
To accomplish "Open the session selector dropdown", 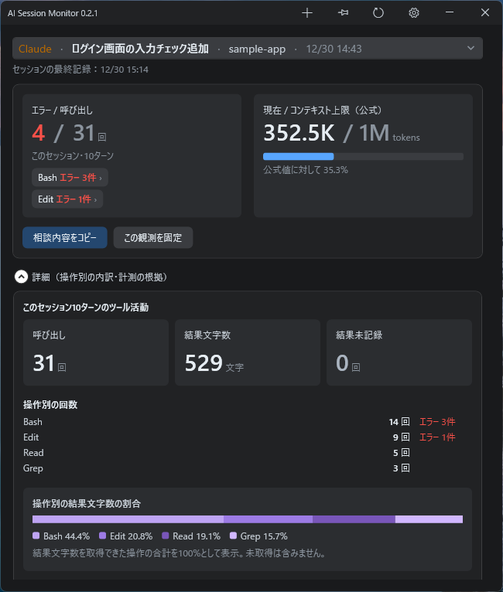I will tap(248, 49).
